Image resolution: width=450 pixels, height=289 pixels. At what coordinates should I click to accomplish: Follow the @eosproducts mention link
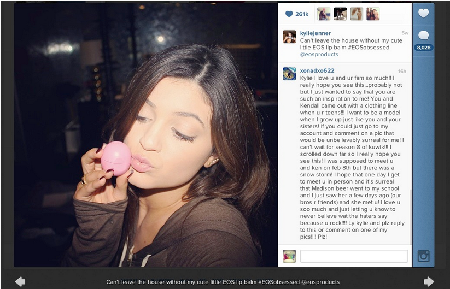319,54
